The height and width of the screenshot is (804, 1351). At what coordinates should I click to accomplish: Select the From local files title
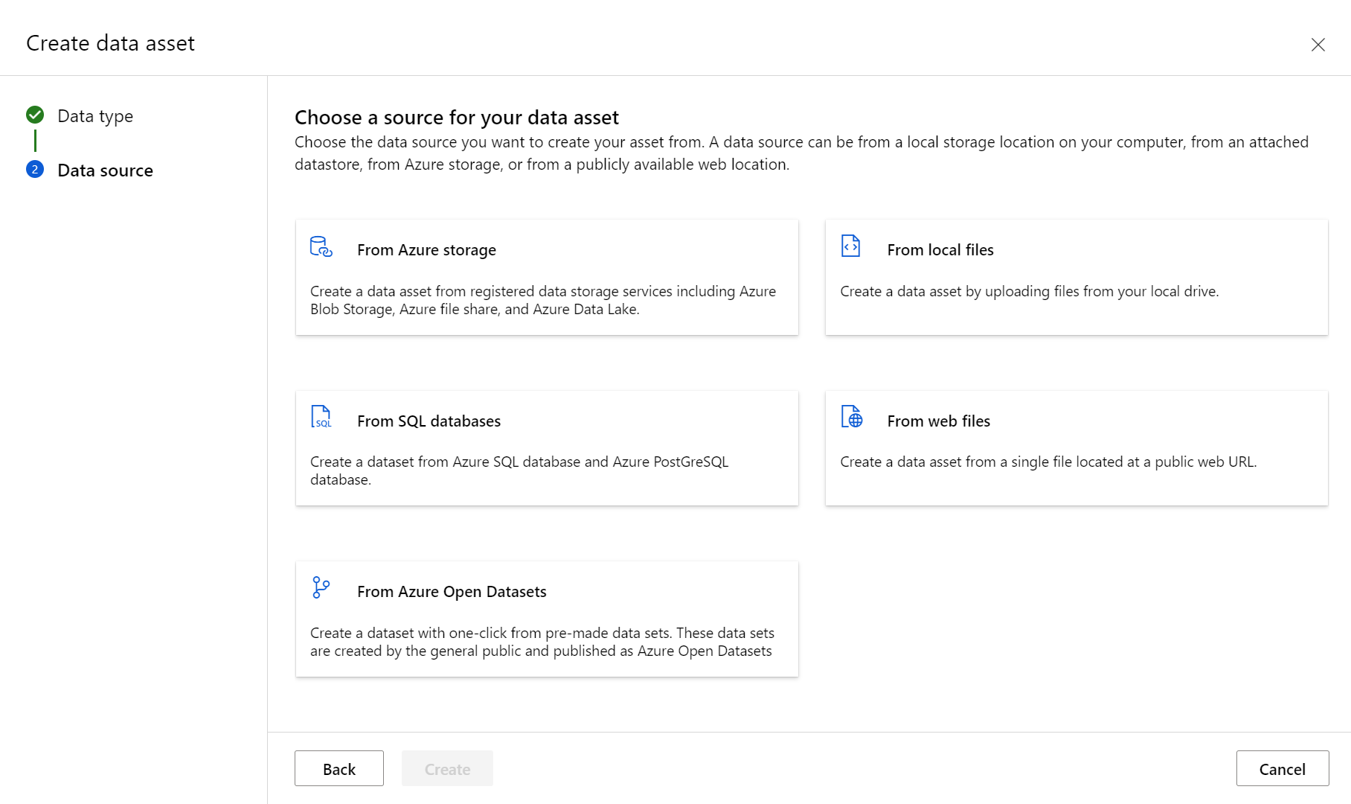[940, 250]
